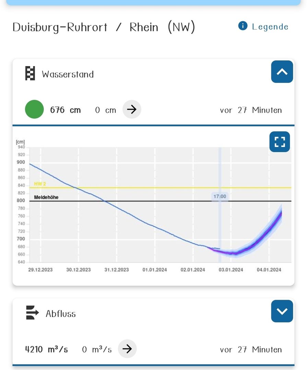This screenshot has height=370, width=307.
Task: Click the Abfluss trend arrow icon
Action: coord(127,349)
